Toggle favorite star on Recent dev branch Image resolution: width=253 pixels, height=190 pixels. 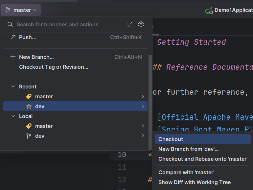pyautogui.click(x=29, y=107)
